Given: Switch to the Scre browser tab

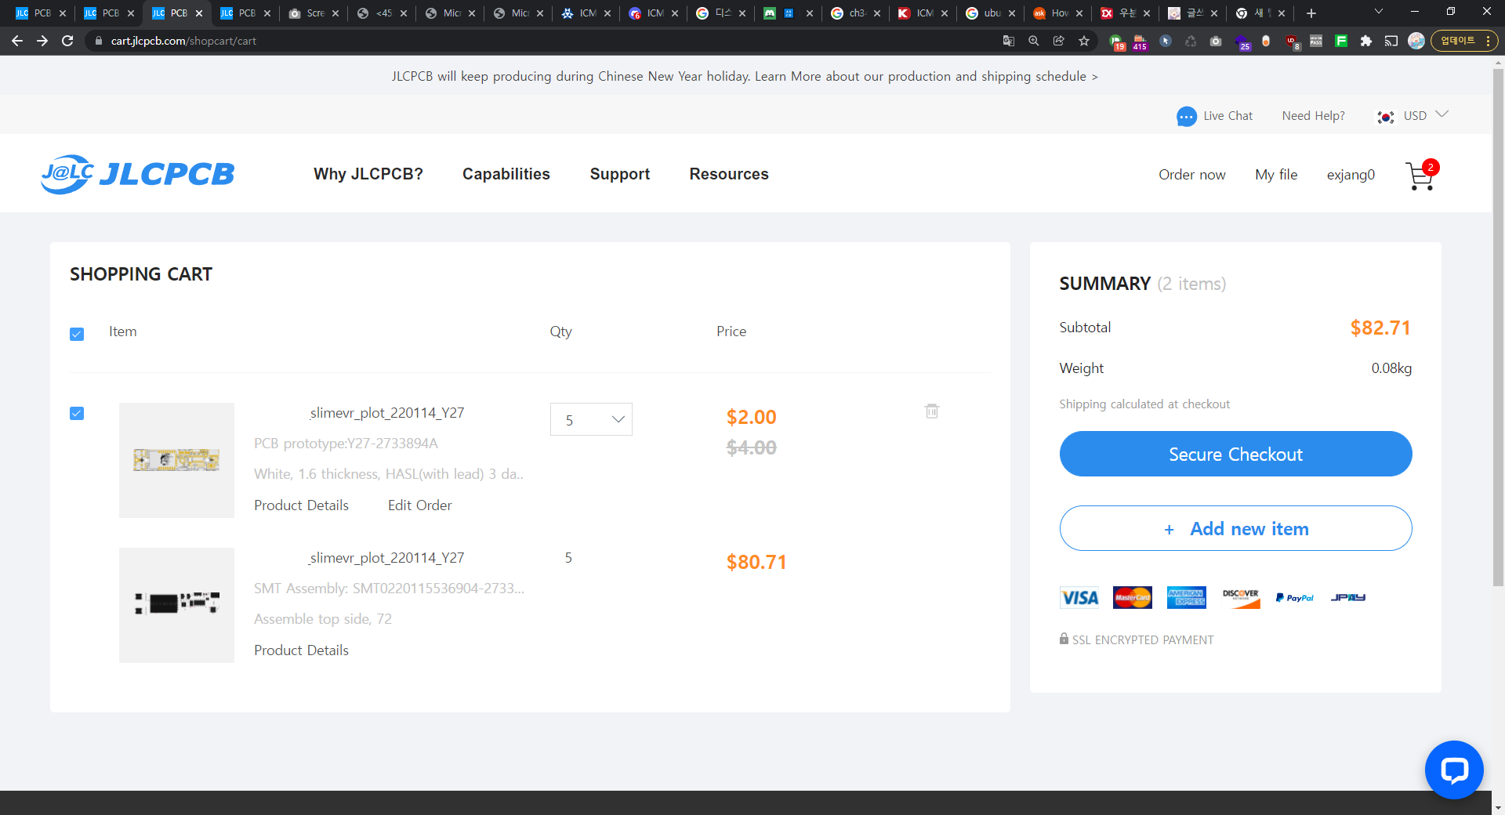Looking at the screenshot, I should (314, 13).
